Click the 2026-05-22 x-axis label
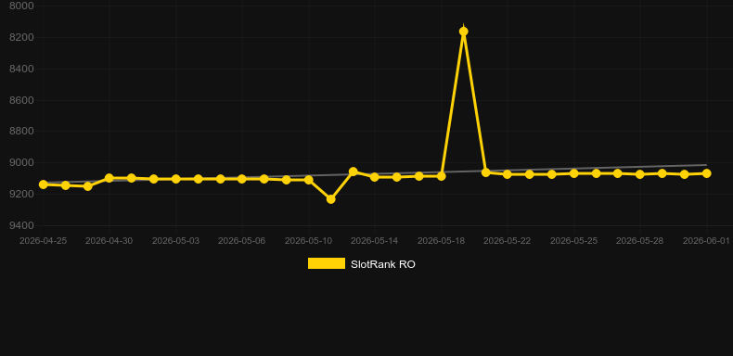The width and height of the screenshot is (733, 356). (508, 241)
